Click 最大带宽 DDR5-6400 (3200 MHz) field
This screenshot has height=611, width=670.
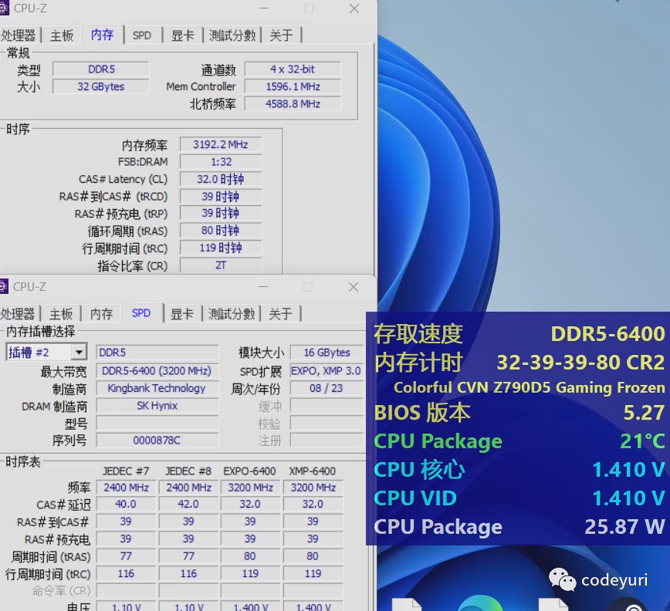157,370
